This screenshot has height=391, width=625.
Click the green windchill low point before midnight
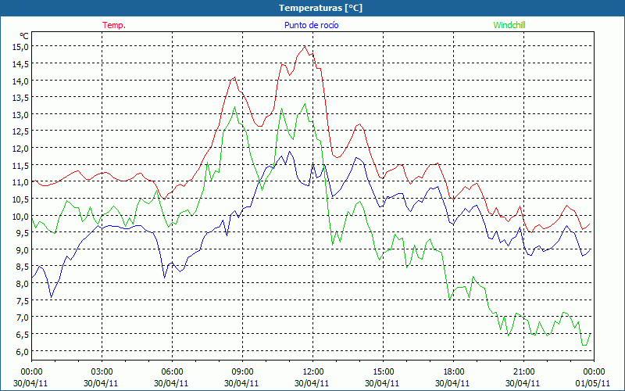[x=584, y=345]
